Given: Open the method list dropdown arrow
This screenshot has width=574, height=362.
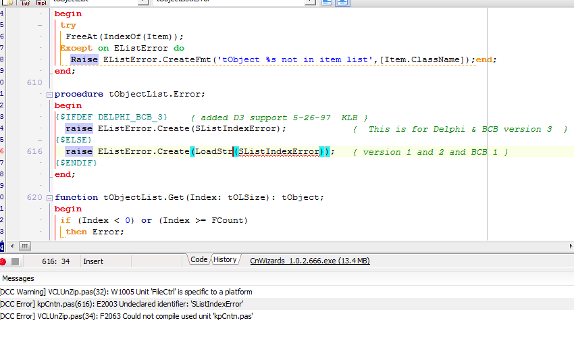Looking at the screenshot, I should click(309, 2).
